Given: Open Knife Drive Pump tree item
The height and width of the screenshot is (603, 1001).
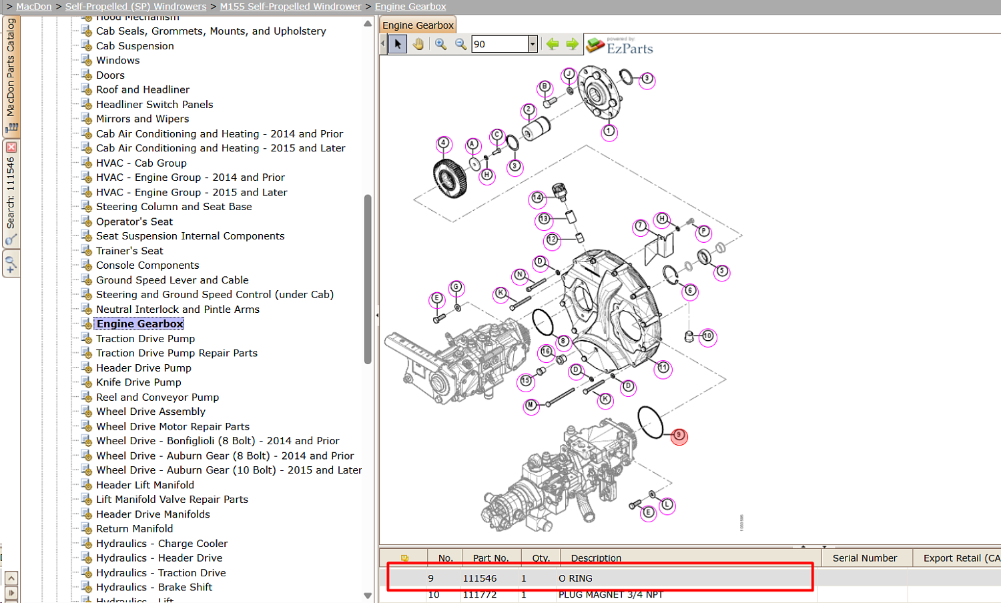Looking at the screenshot, I should point(139,383).
